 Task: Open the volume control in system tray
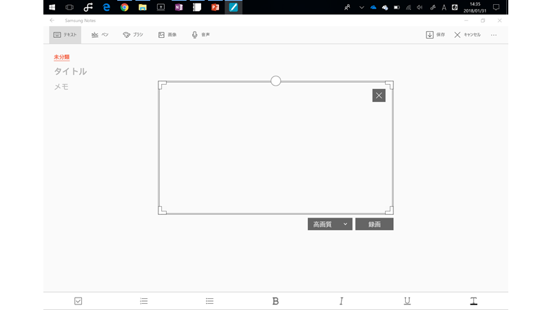(x=419, y=8)
